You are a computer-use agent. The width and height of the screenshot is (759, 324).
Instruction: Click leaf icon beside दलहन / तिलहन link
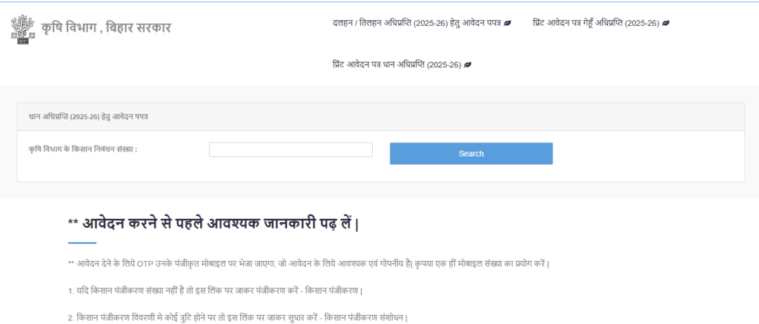click(507, 24)
